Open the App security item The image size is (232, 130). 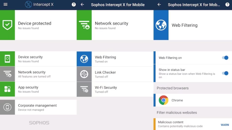click(38, 89)
